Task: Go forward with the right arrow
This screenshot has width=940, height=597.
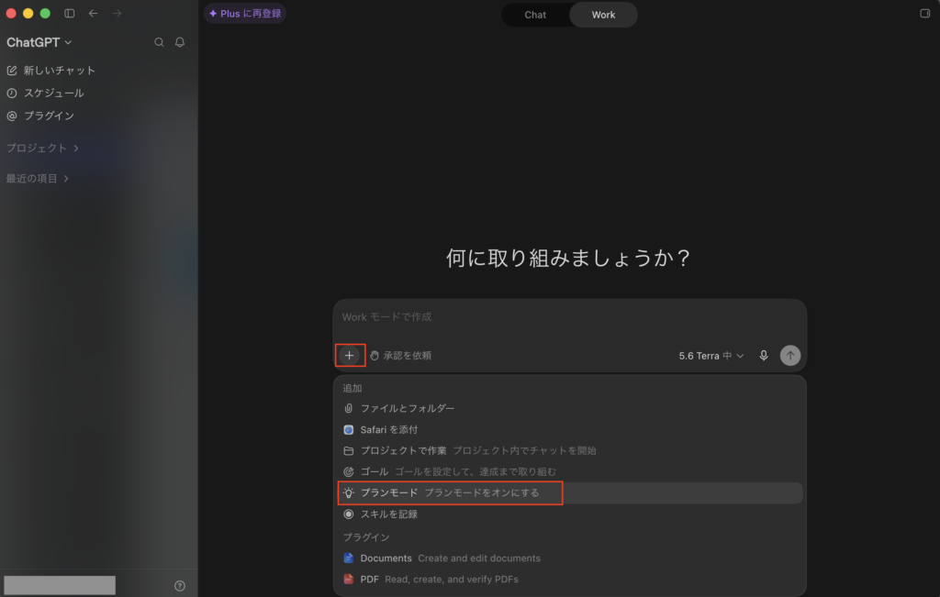Action: [x=117, y=13]
